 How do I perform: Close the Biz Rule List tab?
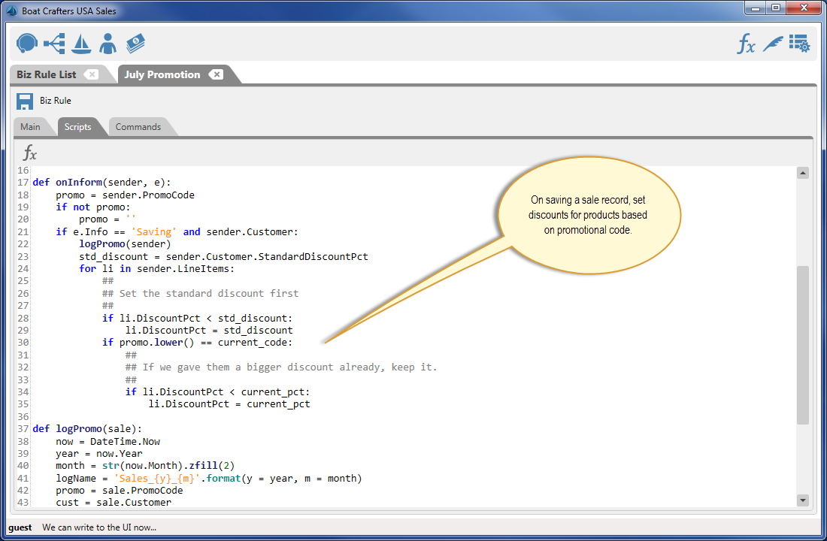click(x=92, y=74)
